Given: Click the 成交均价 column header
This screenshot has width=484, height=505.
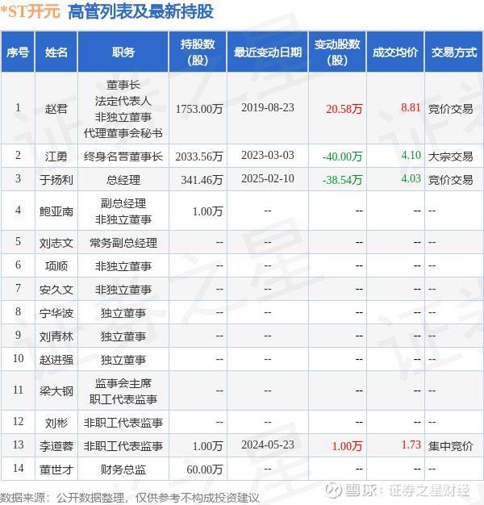Looking at the screenshot, I should (x=395, y=52).
